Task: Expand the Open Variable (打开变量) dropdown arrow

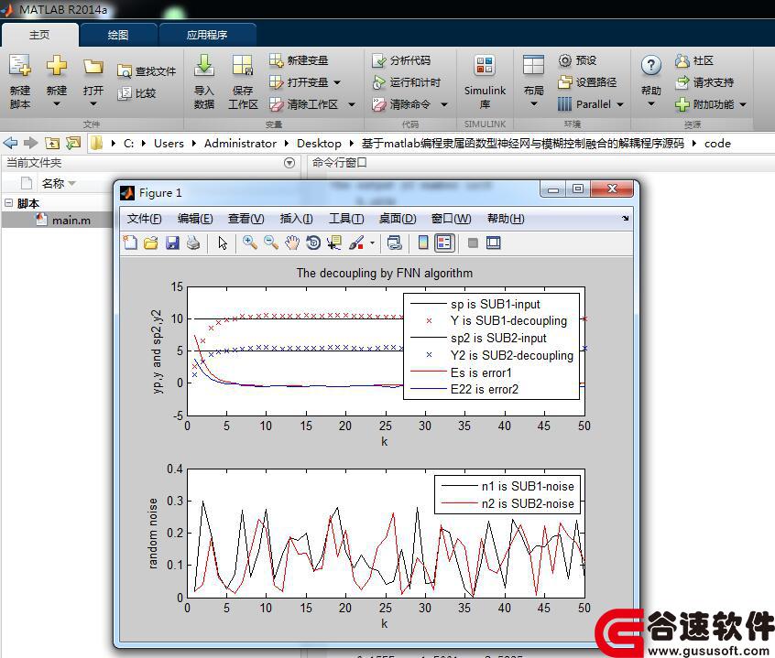Action: coord(337,82)
